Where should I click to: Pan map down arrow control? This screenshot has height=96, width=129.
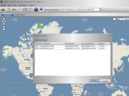tap(4, 24)
